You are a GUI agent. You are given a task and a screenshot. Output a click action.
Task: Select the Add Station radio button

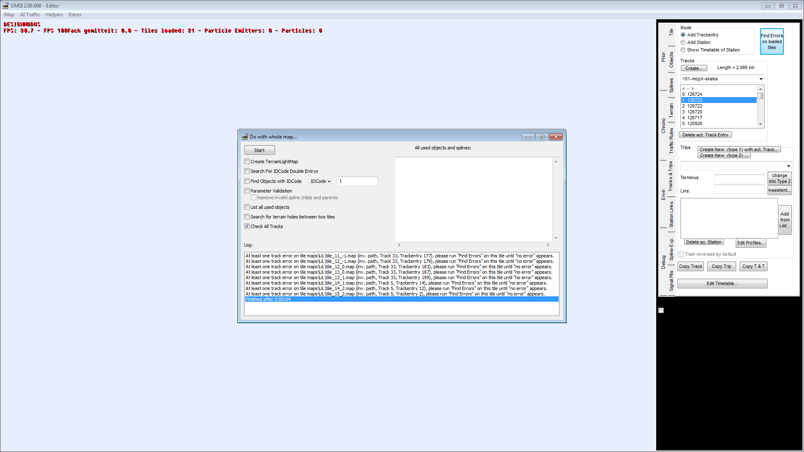click(683, 42)
